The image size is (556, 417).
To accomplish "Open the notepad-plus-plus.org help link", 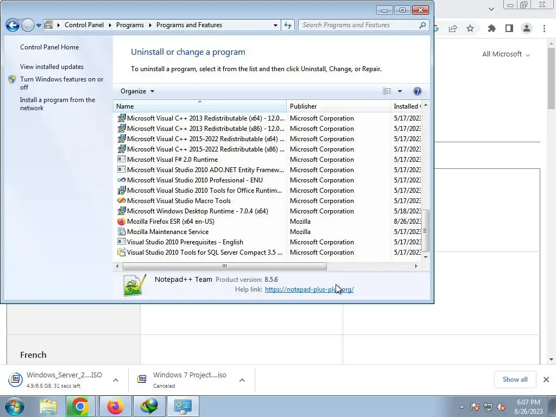I will [309, 289].
